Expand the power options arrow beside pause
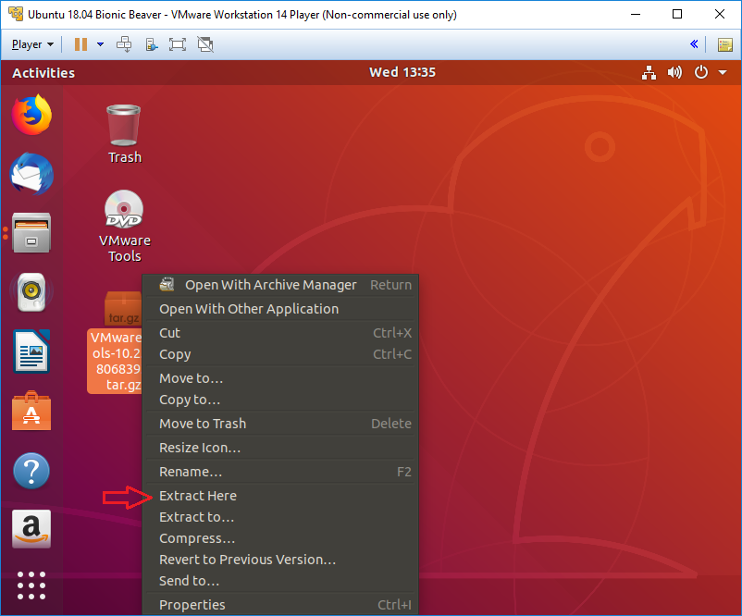The width and height of the screenshot is (742, 616). (100, 44)
